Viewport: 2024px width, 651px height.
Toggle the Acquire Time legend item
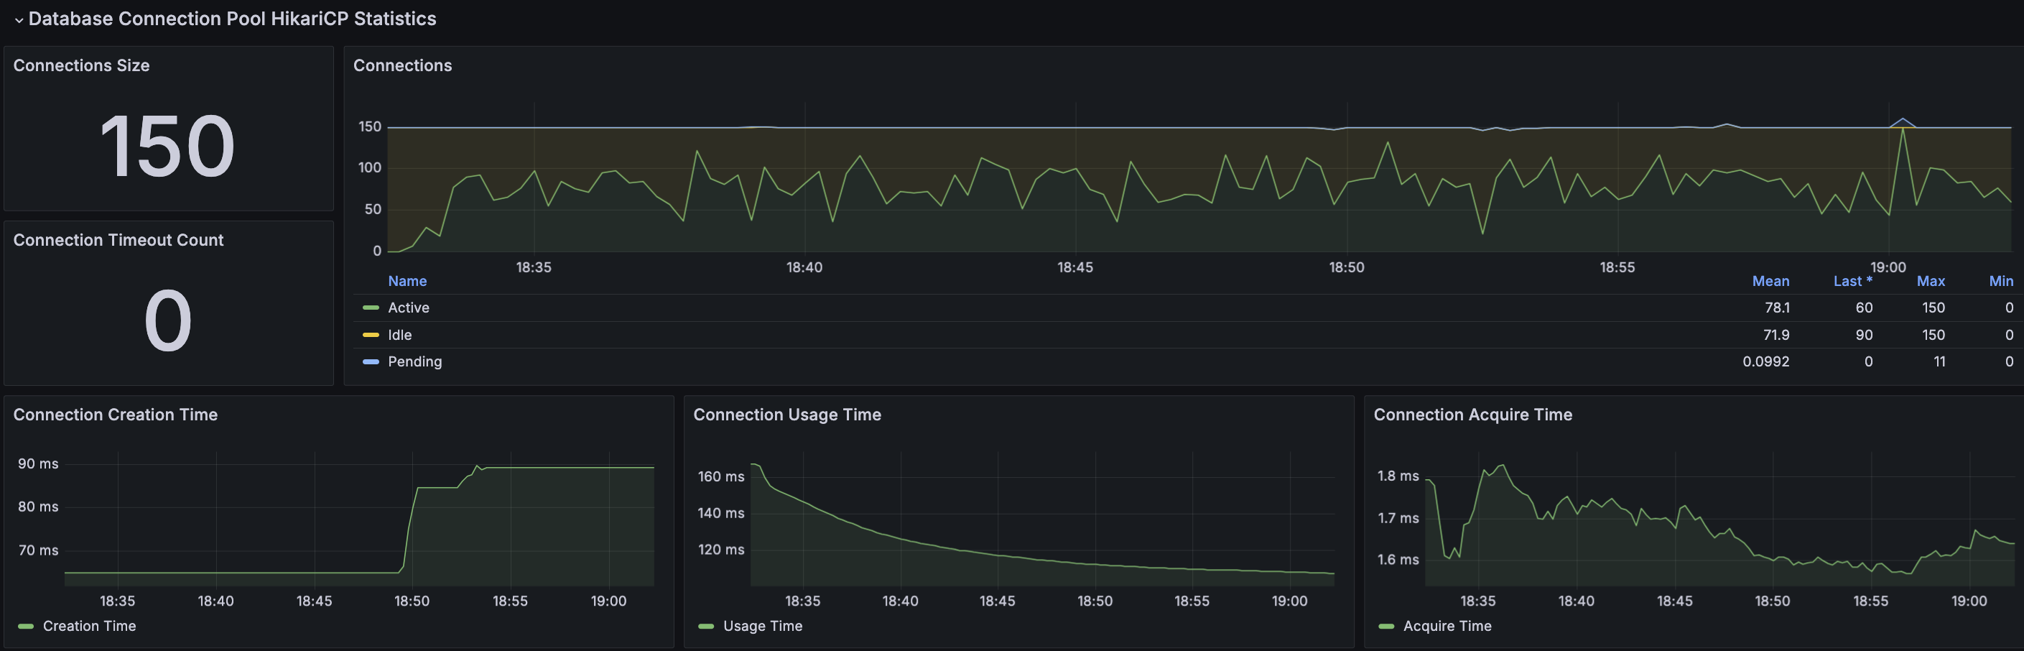pyautogui.click(x=1447, y=627)
